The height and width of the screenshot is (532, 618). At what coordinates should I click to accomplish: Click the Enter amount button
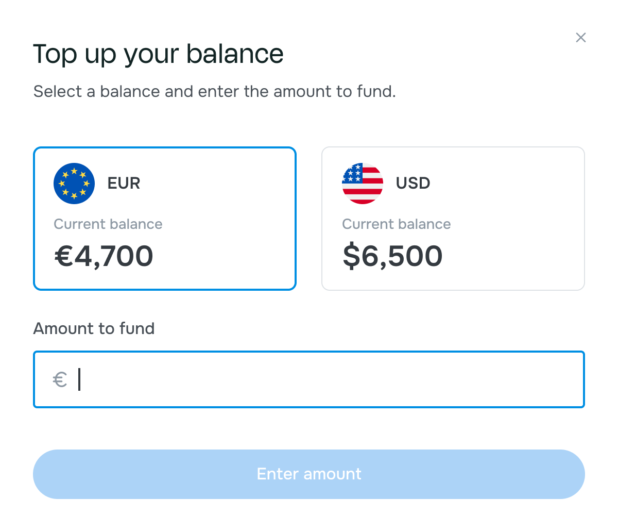pos(308,474)
